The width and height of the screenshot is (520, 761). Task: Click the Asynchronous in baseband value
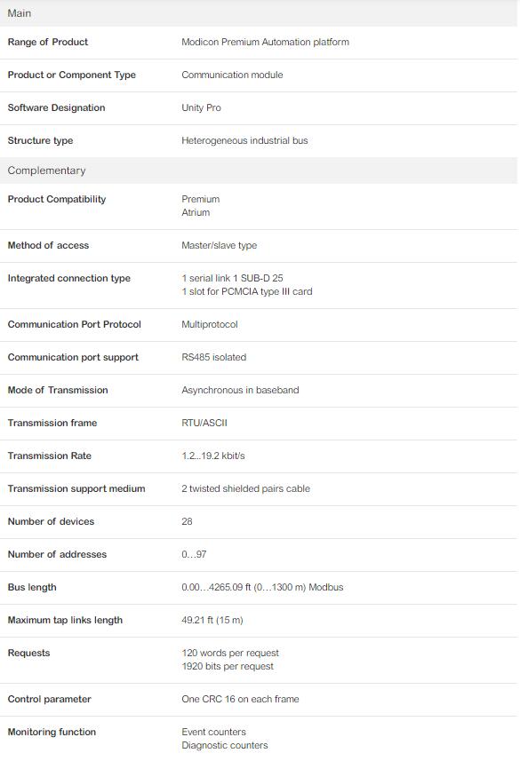tap(240, 390)
